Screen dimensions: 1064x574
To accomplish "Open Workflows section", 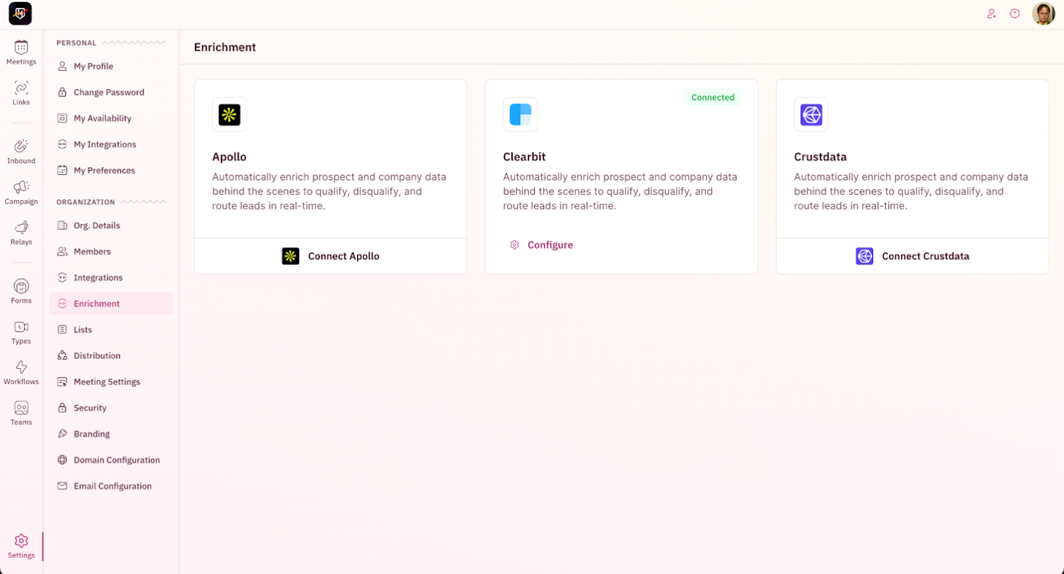I will (21, 373).
